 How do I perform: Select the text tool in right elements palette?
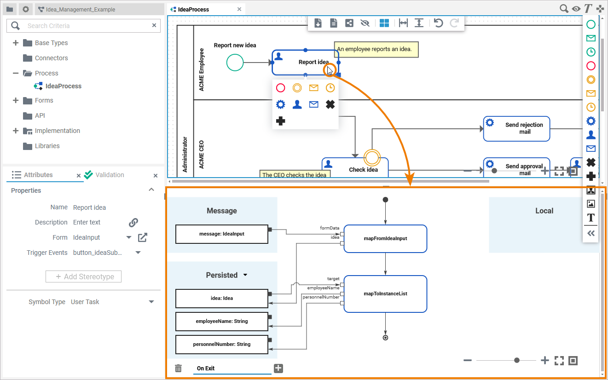coord(591,218)
